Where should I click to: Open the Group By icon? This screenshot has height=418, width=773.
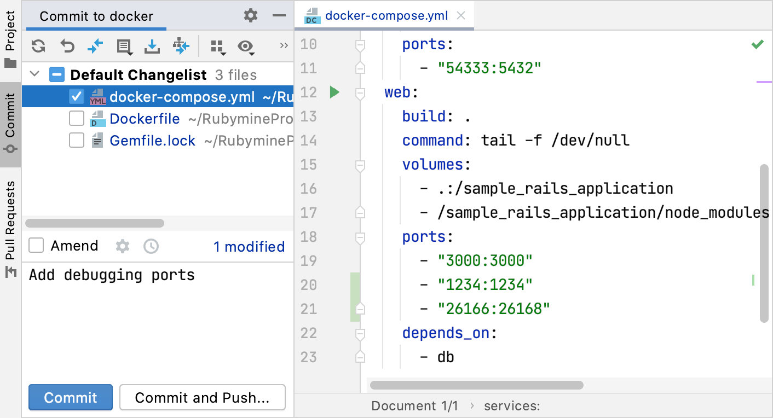click(x=217, y=47)
